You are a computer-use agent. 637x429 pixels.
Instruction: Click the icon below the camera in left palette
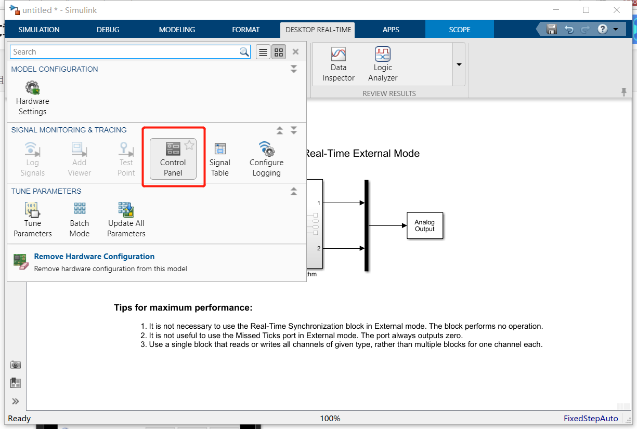click(16, 383)
